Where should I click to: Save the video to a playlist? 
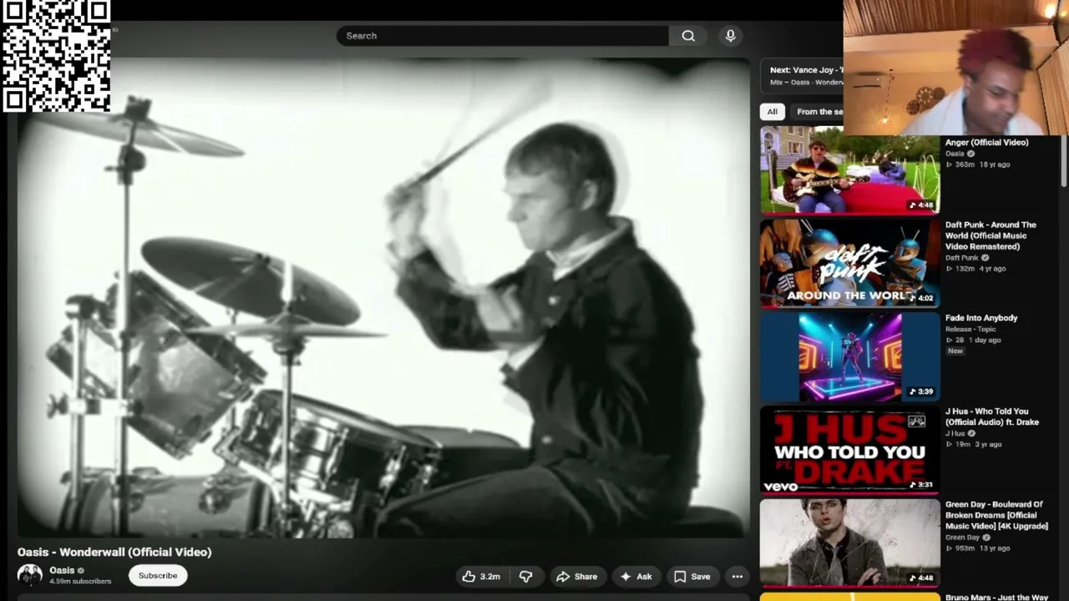[692, 576]
